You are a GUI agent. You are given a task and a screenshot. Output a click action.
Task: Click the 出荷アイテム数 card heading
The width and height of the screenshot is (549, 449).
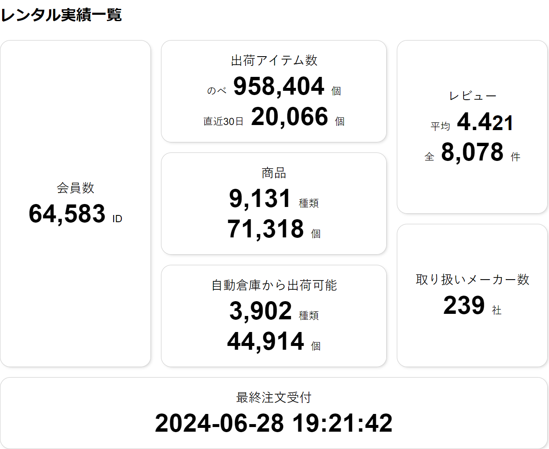point(274,60)
